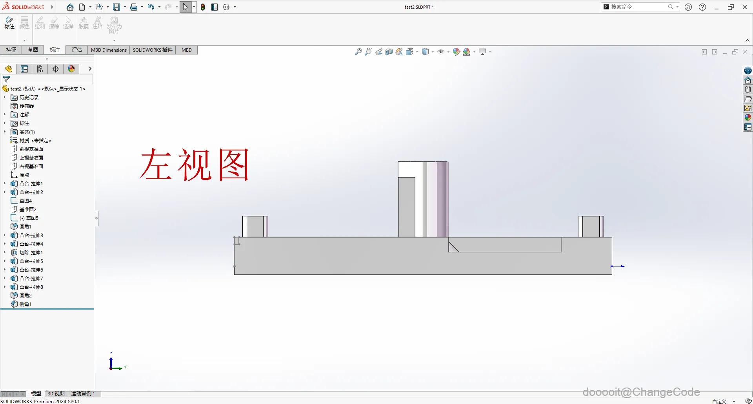Expand the 实体(1) tree node
The height and width of the screenshot is (404, 753).
[x=5, y=132]
